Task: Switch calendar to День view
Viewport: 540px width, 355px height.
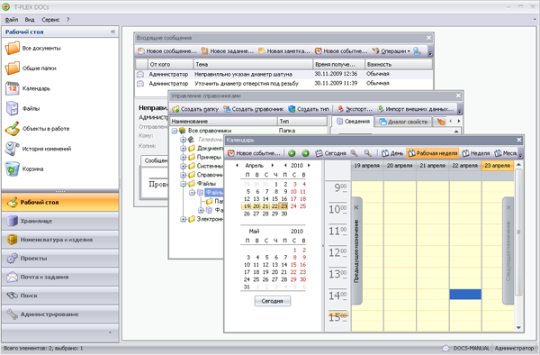Action: click(x=392, y=153)
